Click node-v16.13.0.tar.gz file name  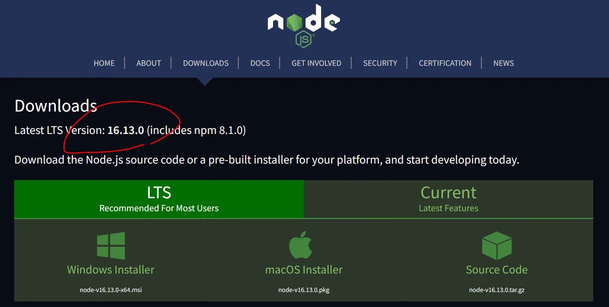click(x=497, y=290)
